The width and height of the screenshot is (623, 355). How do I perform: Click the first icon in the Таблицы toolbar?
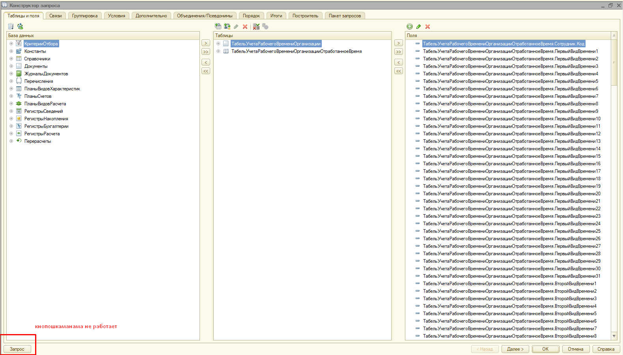coord(218,26)
